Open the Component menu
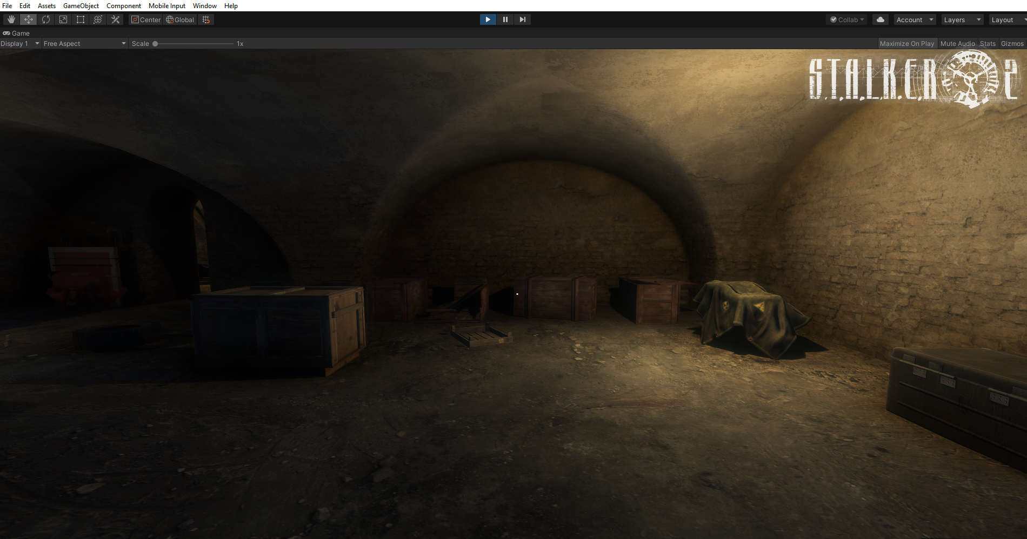 tap(124, 5)
